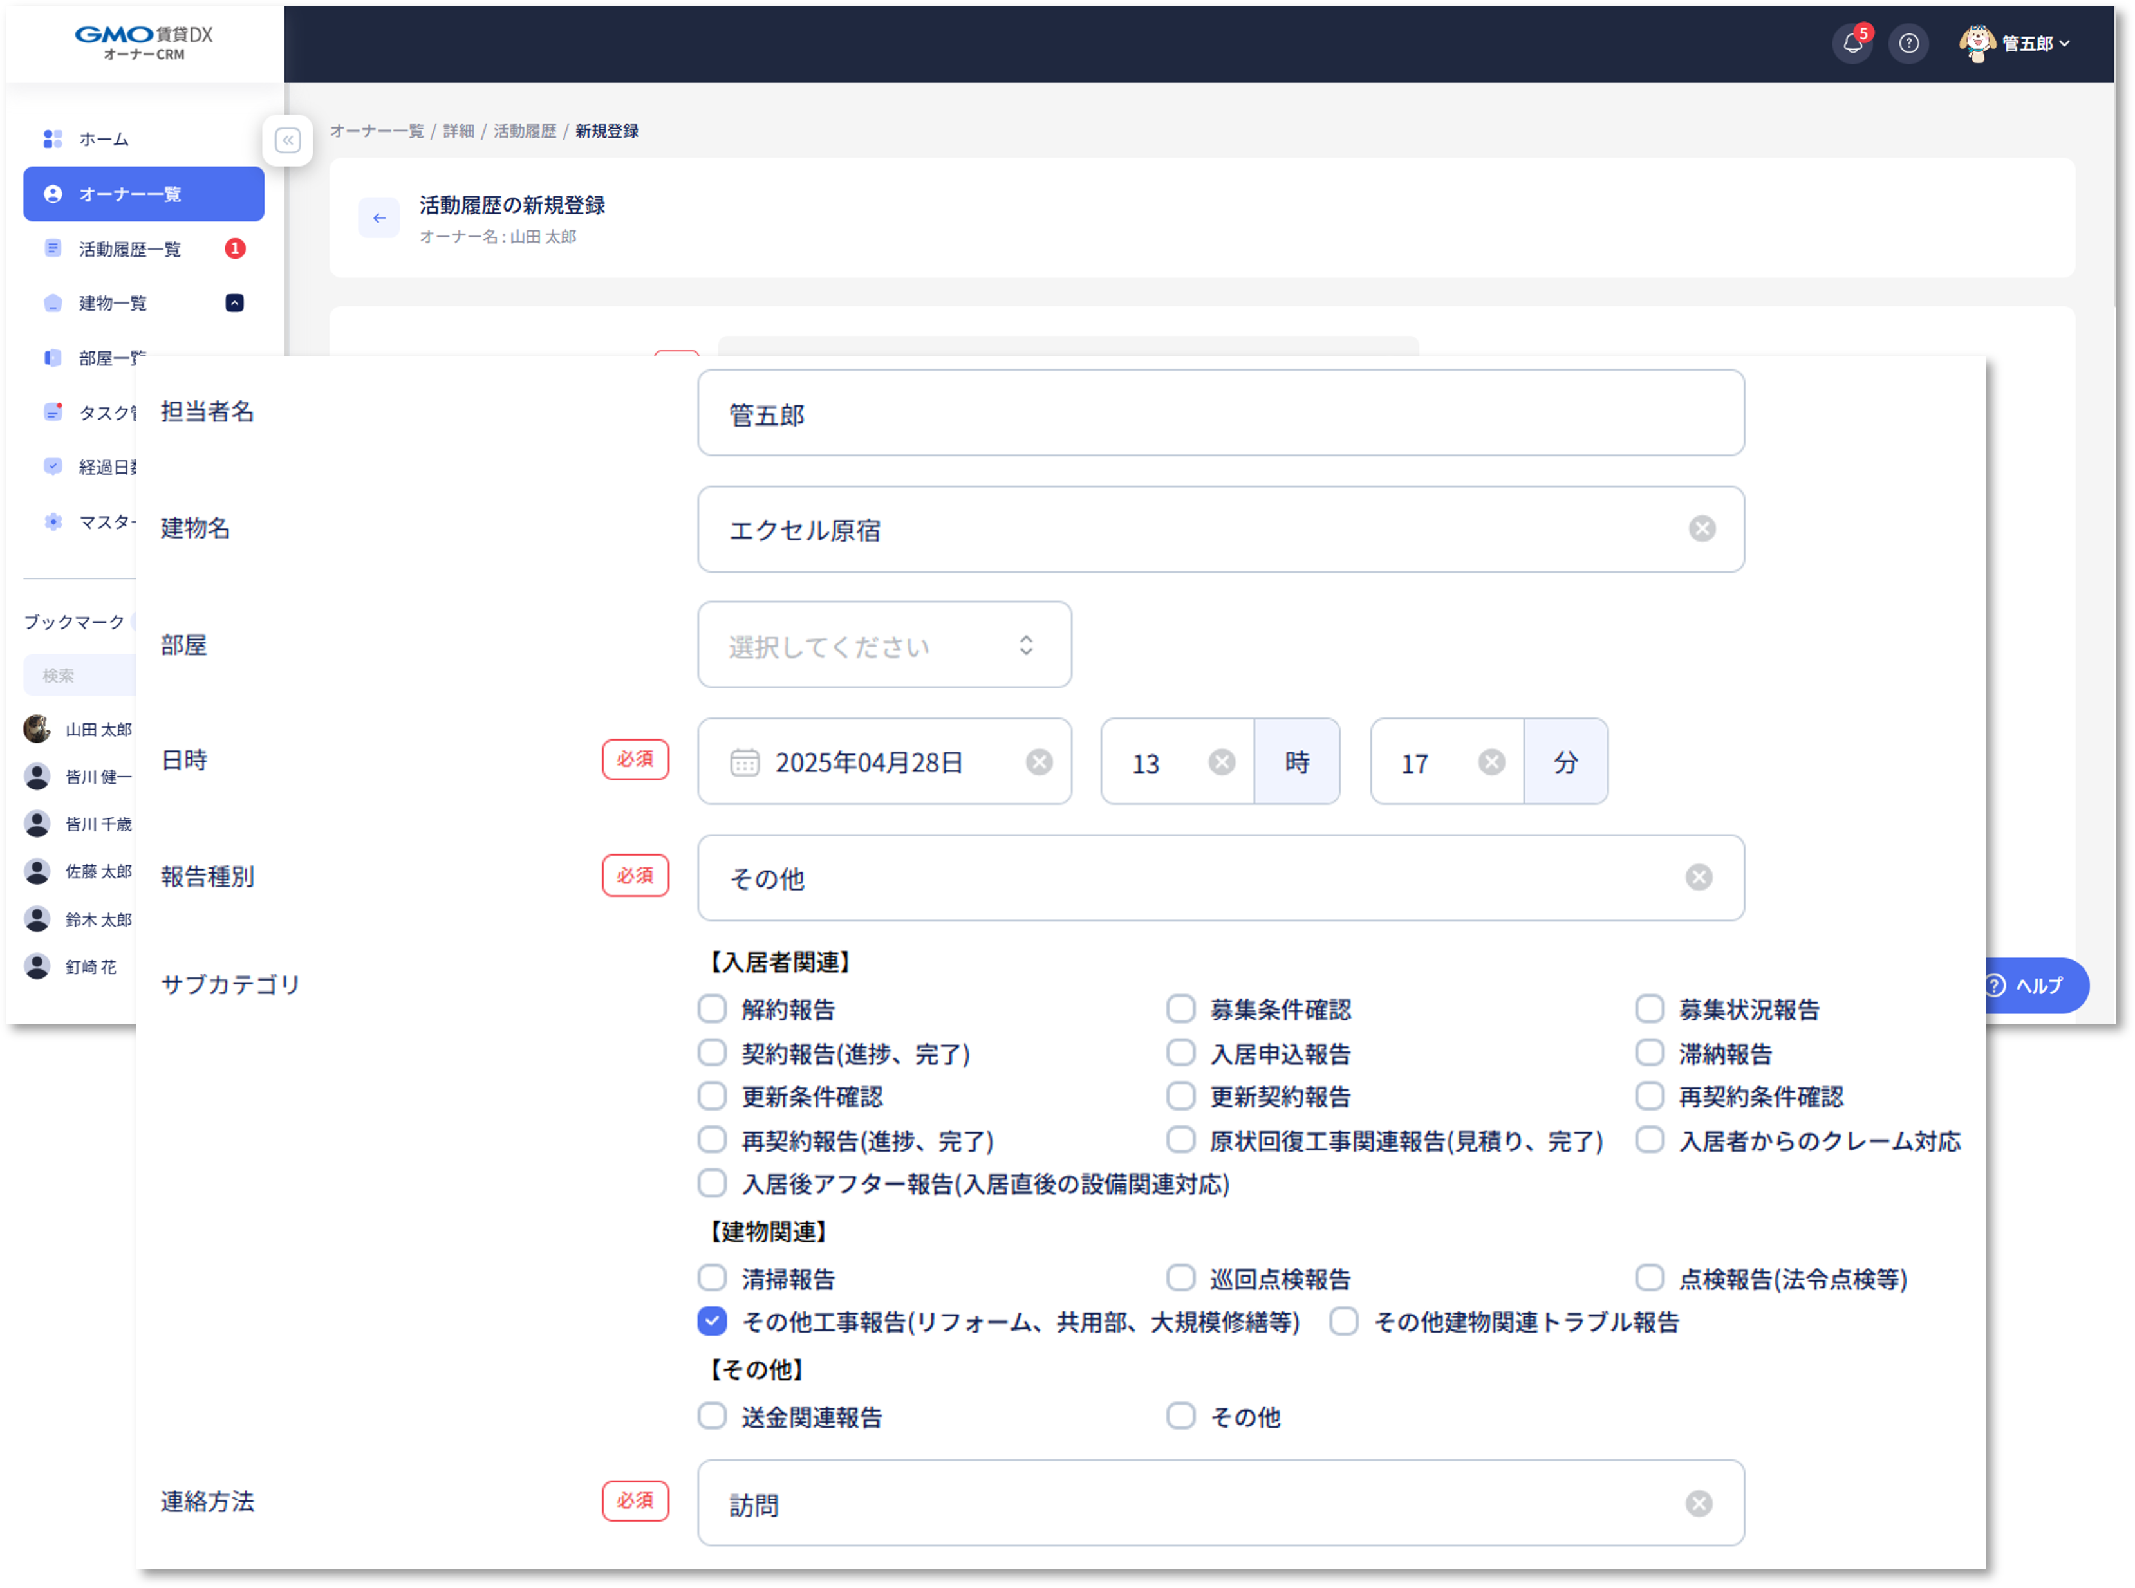Screen dimensions: 2135x1588
Task: Clear the 建物名 field with its X icon
Action: pyautogui.click(x=1703, y=530)
